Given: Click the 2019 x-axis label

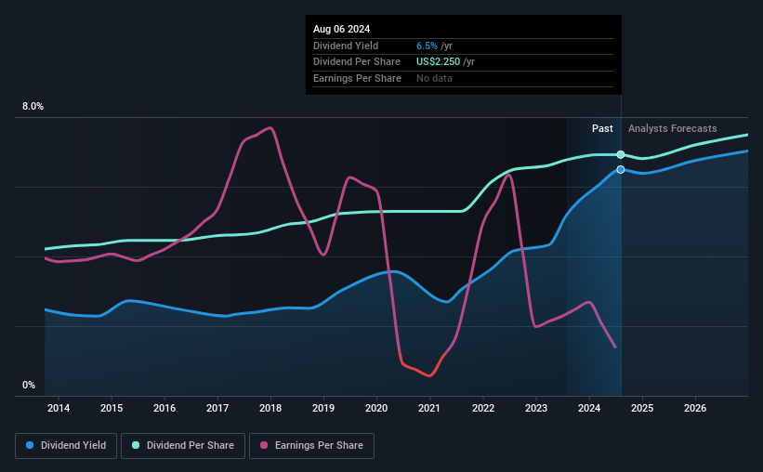Looking at the screenshot, I should [323, 408].
